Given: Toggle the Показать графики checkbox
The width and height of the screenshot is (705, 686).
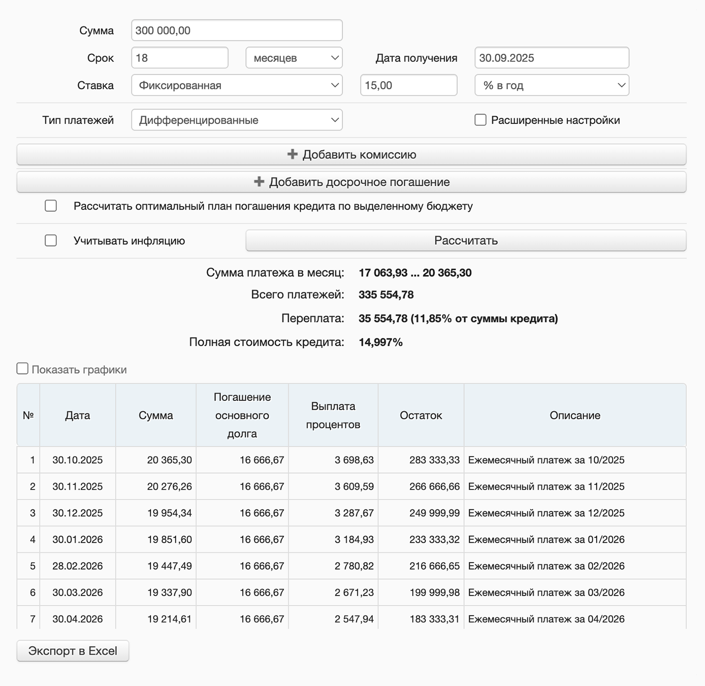Looking at the screenshot, I should 22,369.
